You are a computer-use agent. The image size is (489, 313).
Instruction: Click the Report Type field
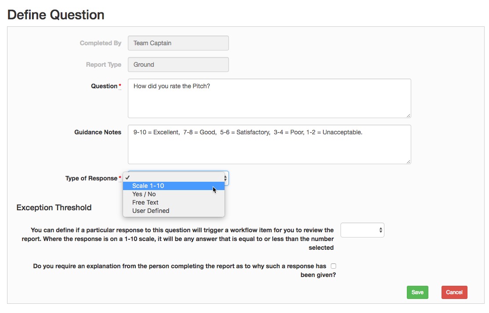178,65
